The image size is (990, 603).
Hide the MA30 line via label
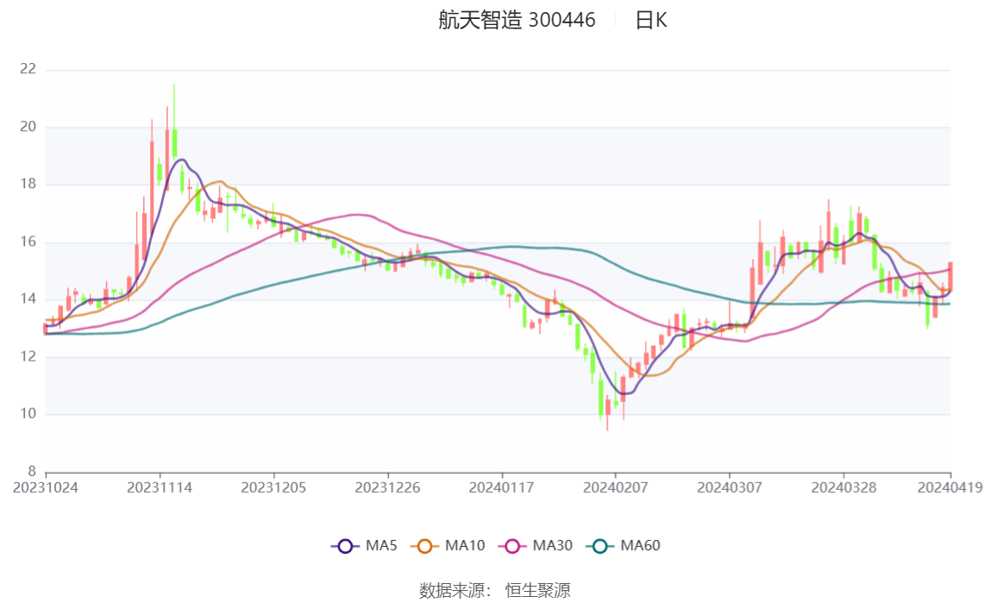pos(553,545)
